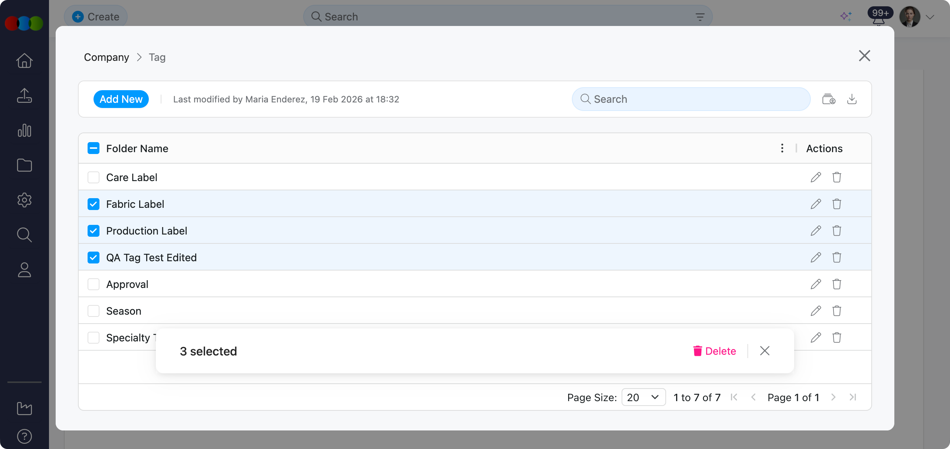Viewport: 950px width, 449px height.
Task: Open the filter options in the top search bar
Action: click(700, 17)
